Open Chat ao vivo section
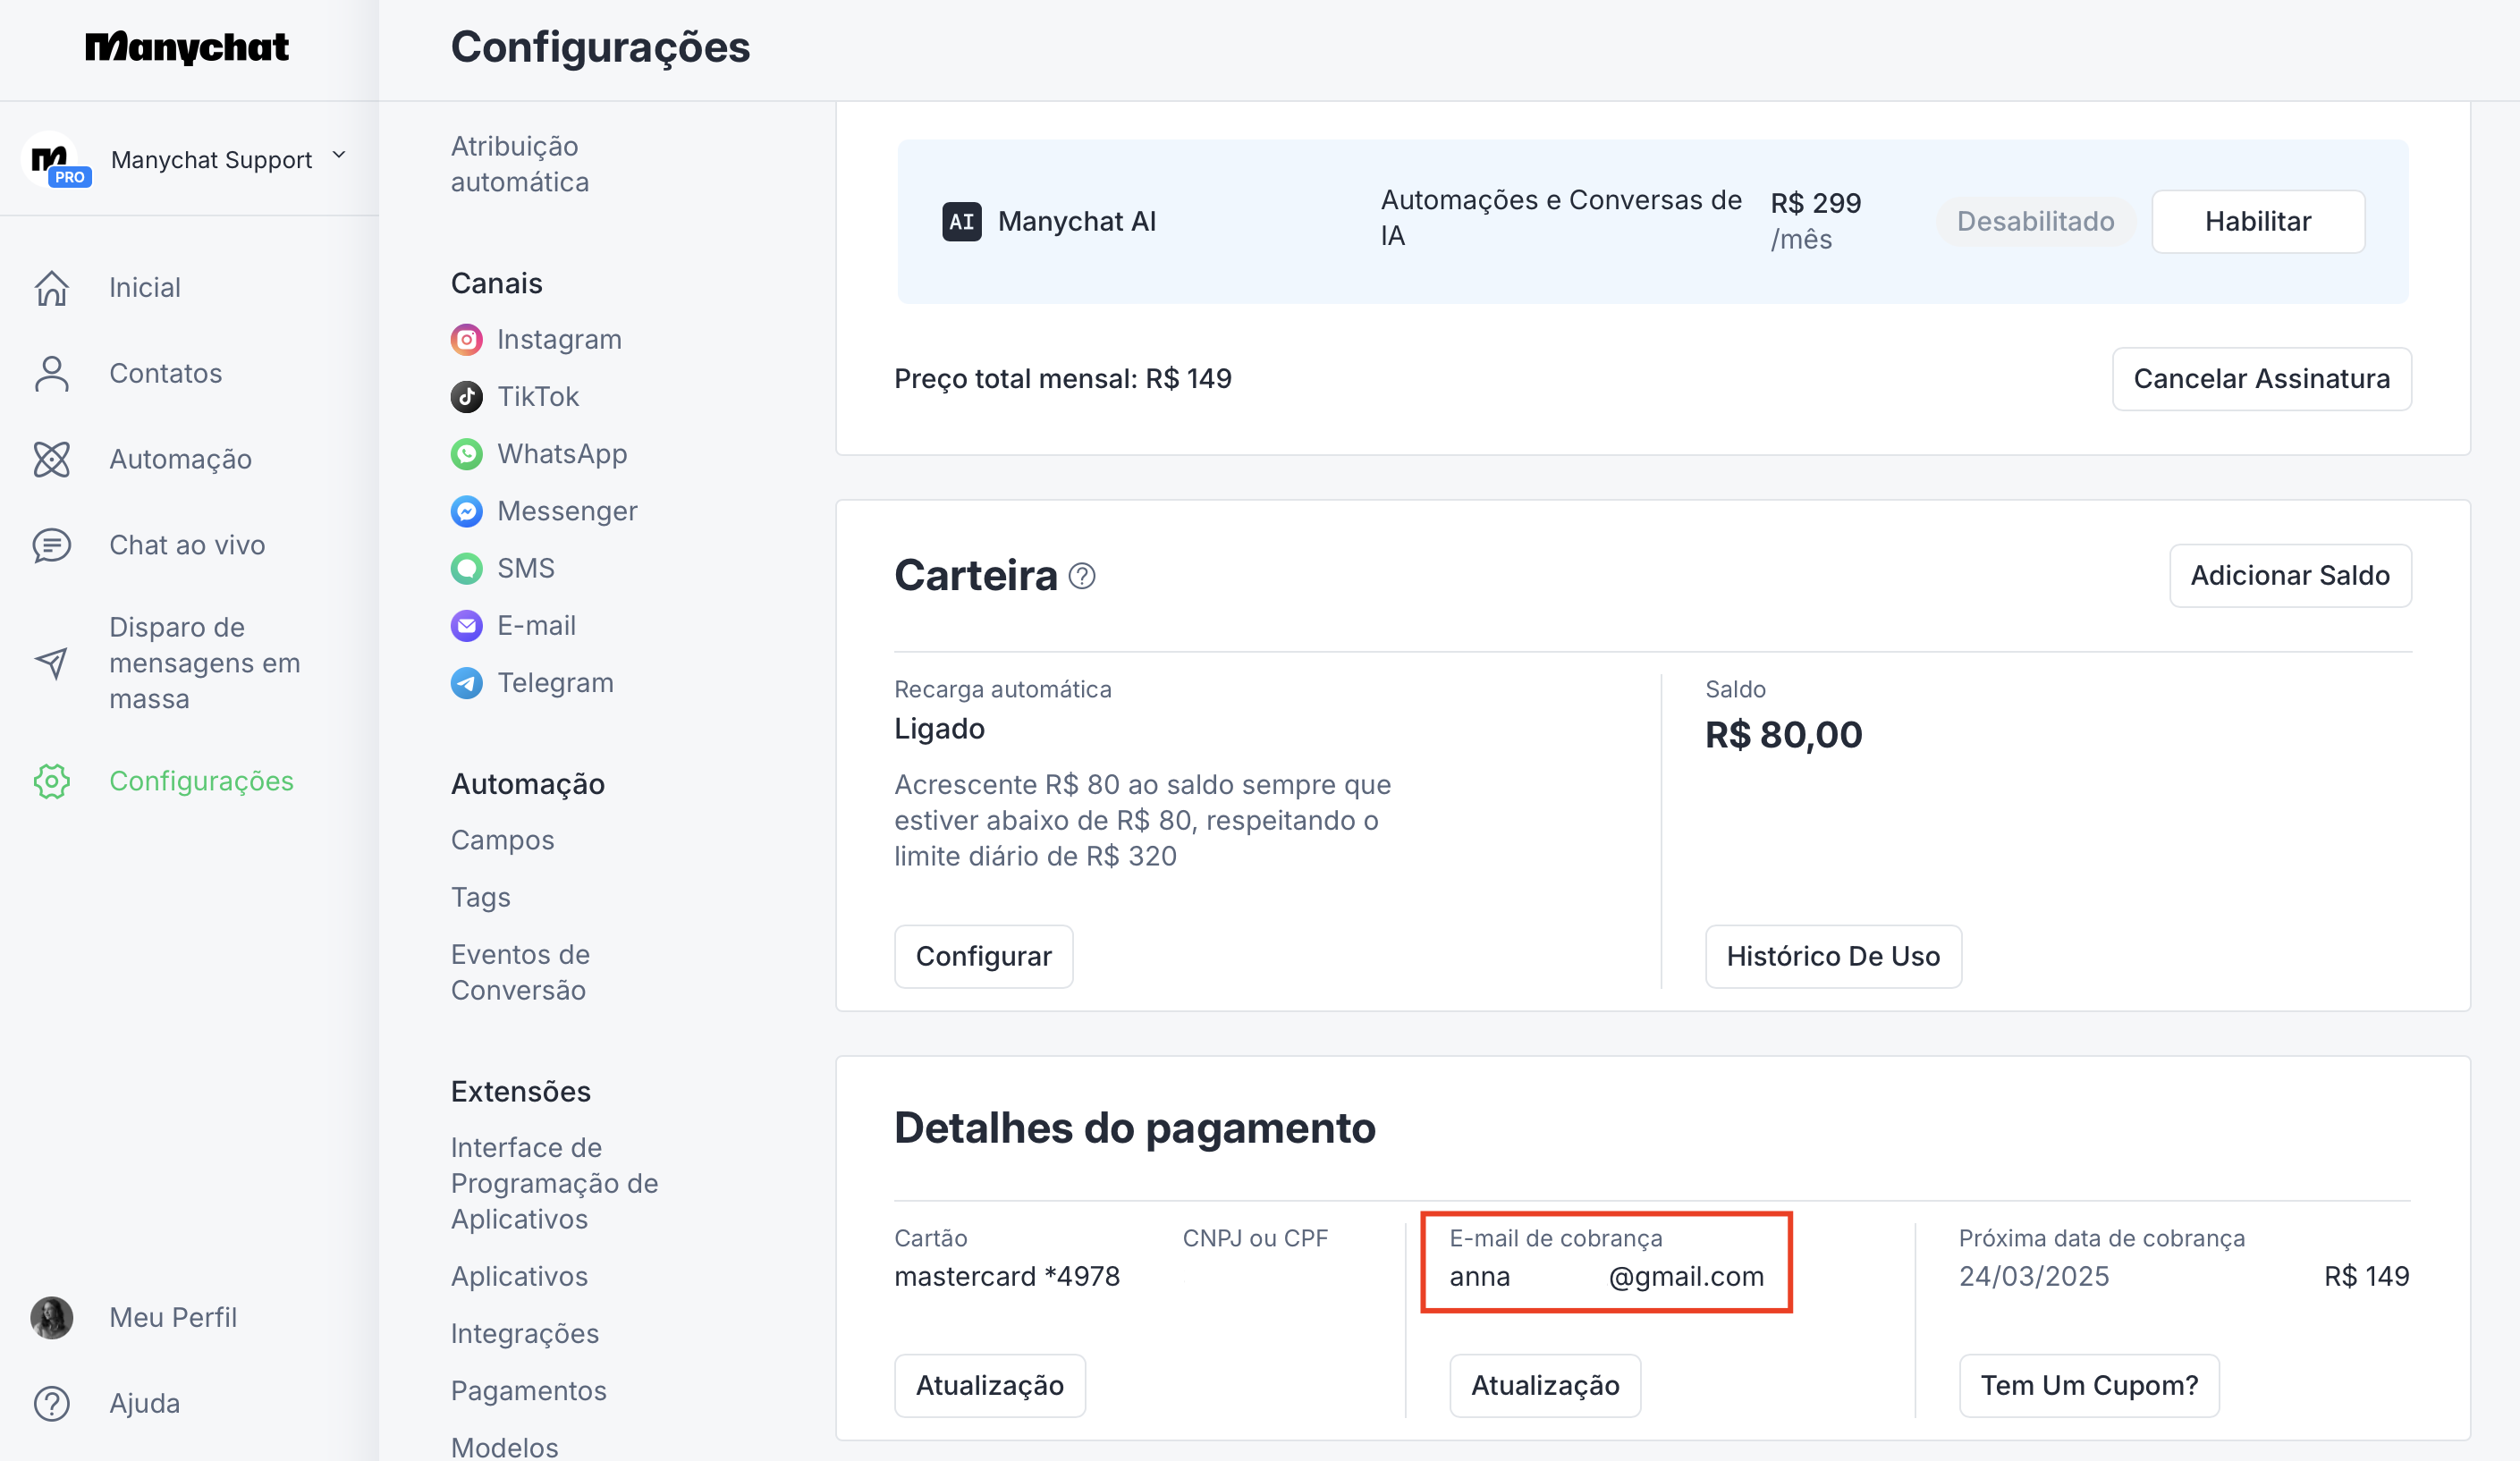2520x1461 pixels. [x=187, y=546]
